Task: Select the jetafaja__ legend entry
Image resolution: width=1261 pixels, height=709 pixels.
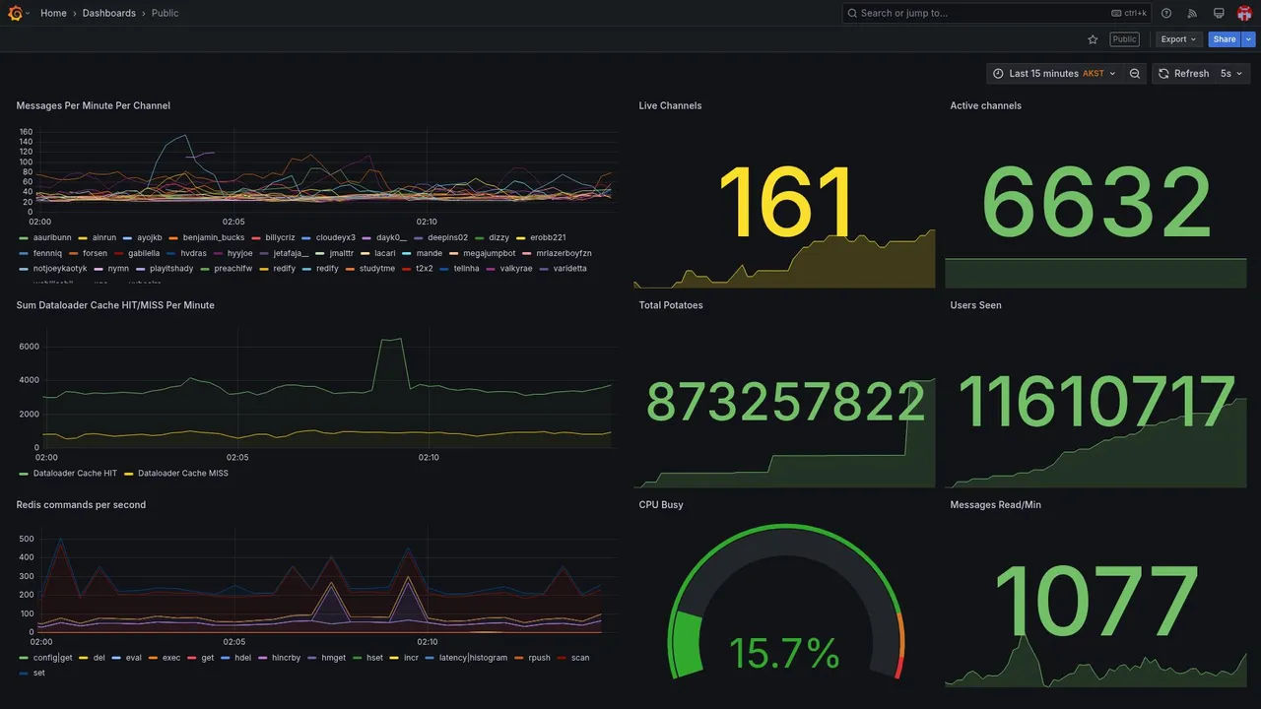Action: click(x=291, y=253)
